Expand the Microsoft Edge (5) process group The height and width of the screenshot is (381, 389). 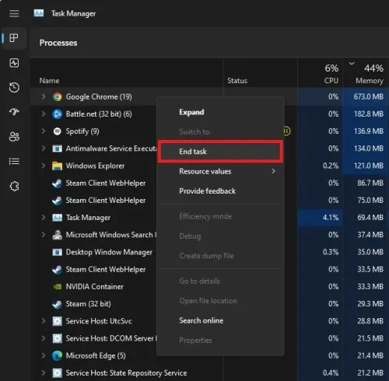44,355
